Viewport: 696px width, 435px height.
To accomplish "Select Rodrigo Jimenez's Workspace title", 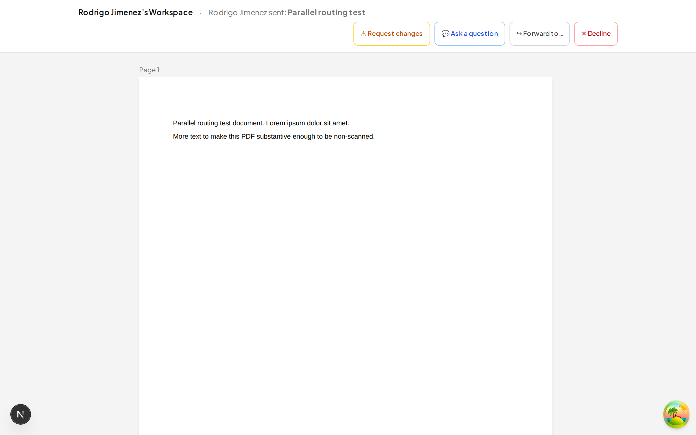I will [135, 13].
